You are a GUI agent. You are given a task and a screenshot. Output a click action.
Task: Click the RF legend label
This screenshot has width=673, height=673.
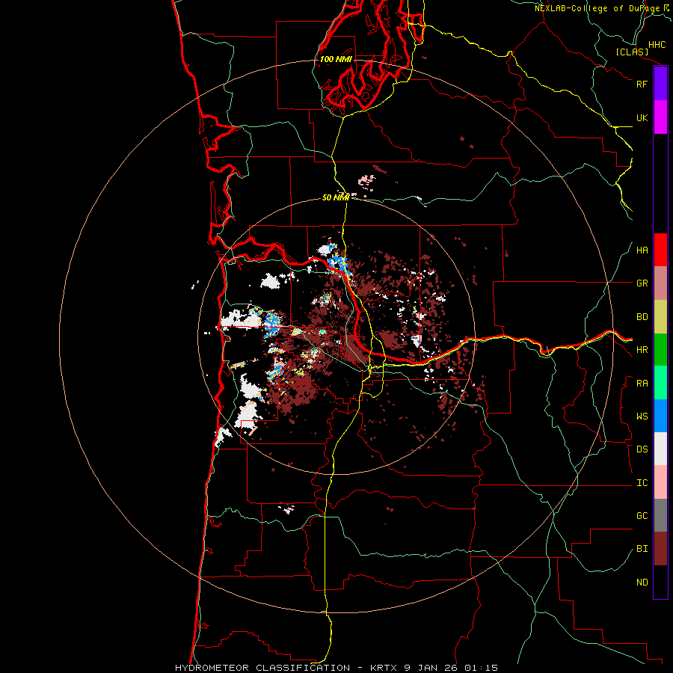pos(642,84)
